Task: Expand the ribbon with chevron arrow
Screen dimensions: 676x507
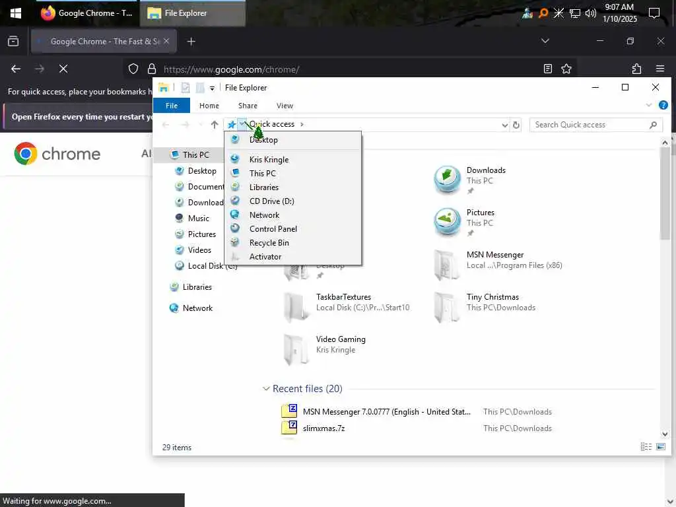Action: (x=649, y=105)
